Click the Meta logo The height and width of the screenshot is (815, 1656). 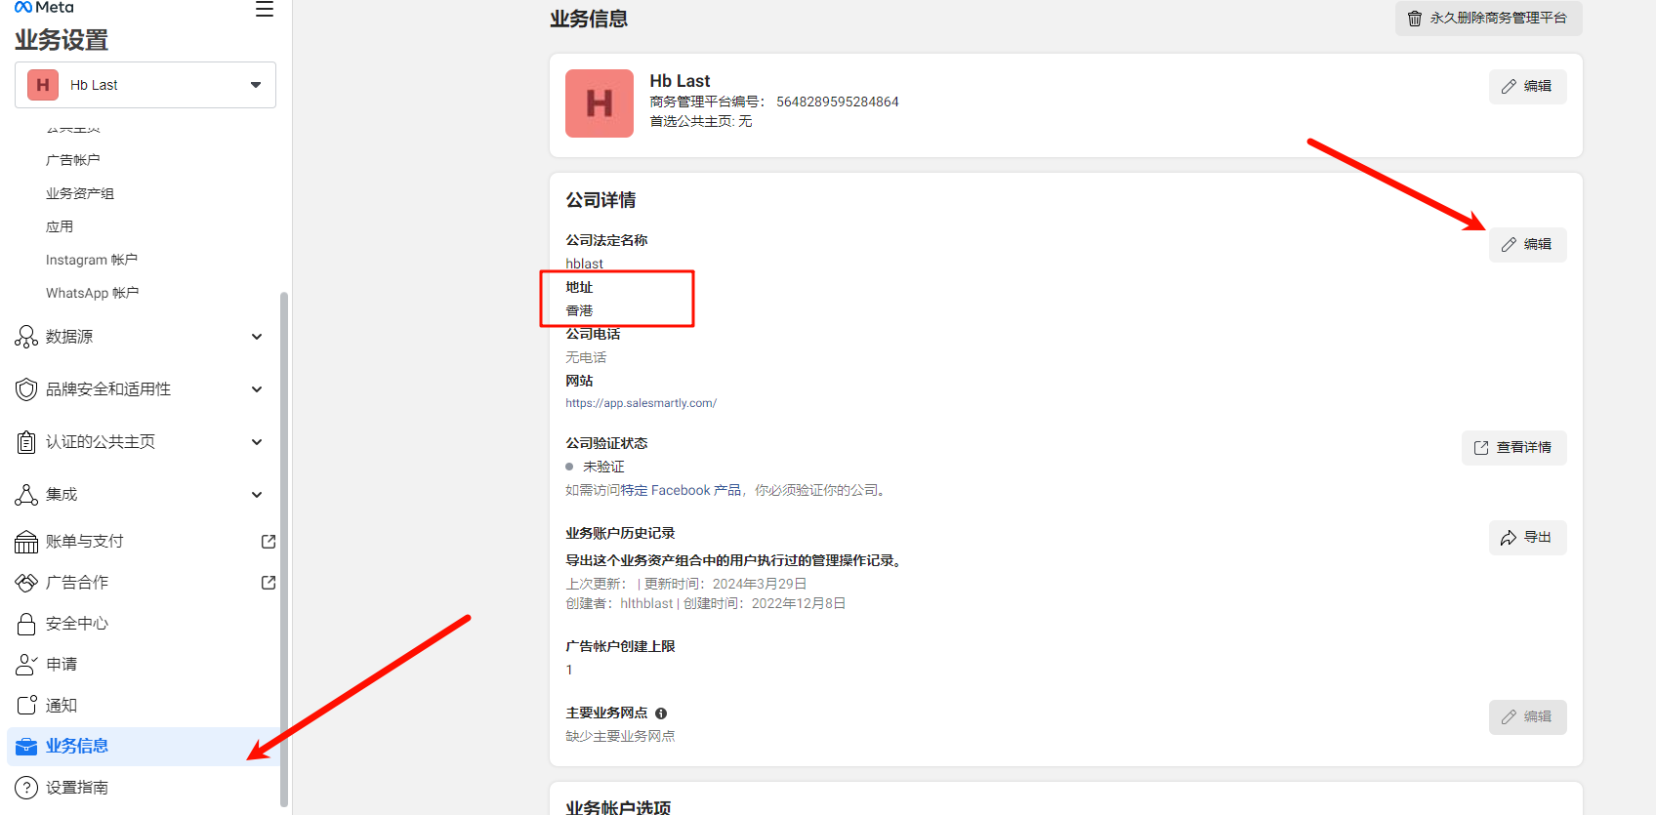pos(44,8)
